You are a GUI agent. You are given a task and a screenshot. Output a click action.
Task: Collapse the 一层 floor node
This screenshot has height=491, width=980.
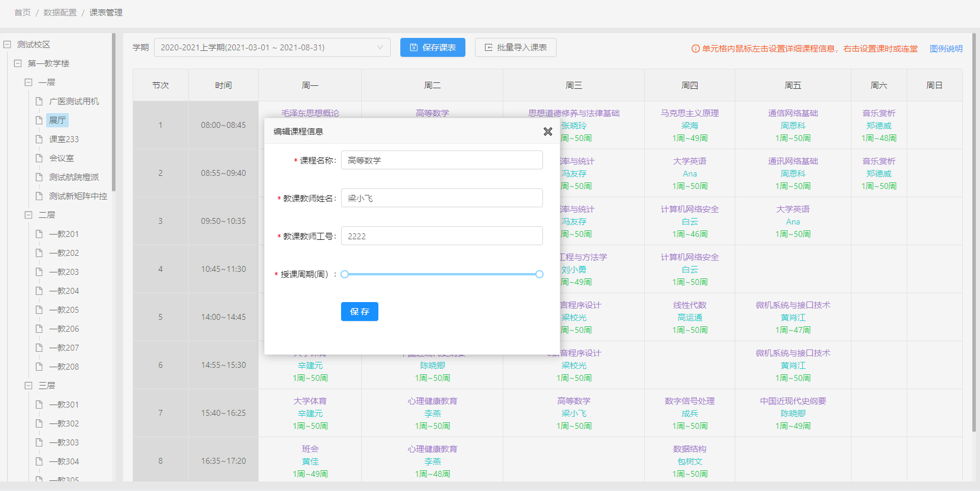28,82
